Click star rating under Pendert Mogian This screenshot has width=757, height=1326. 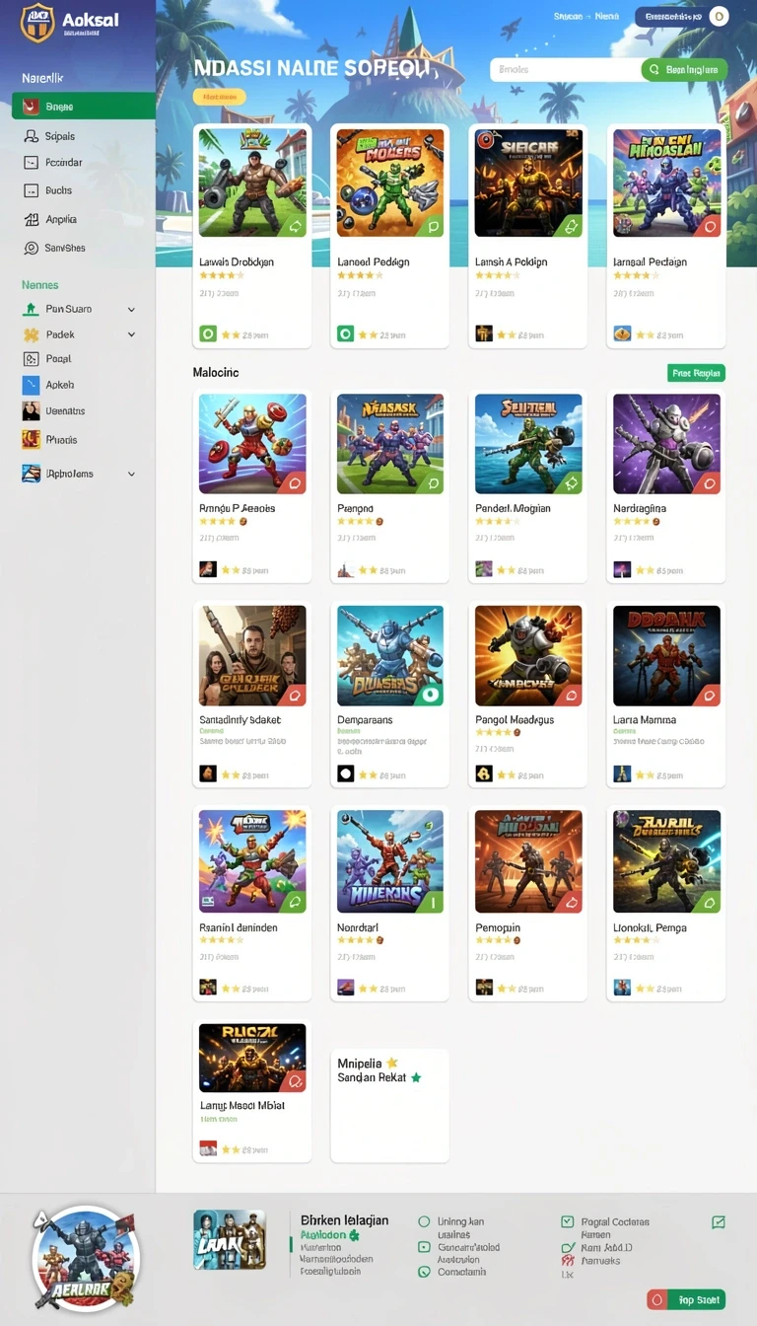pyautogui.click(x=497, y=521)
